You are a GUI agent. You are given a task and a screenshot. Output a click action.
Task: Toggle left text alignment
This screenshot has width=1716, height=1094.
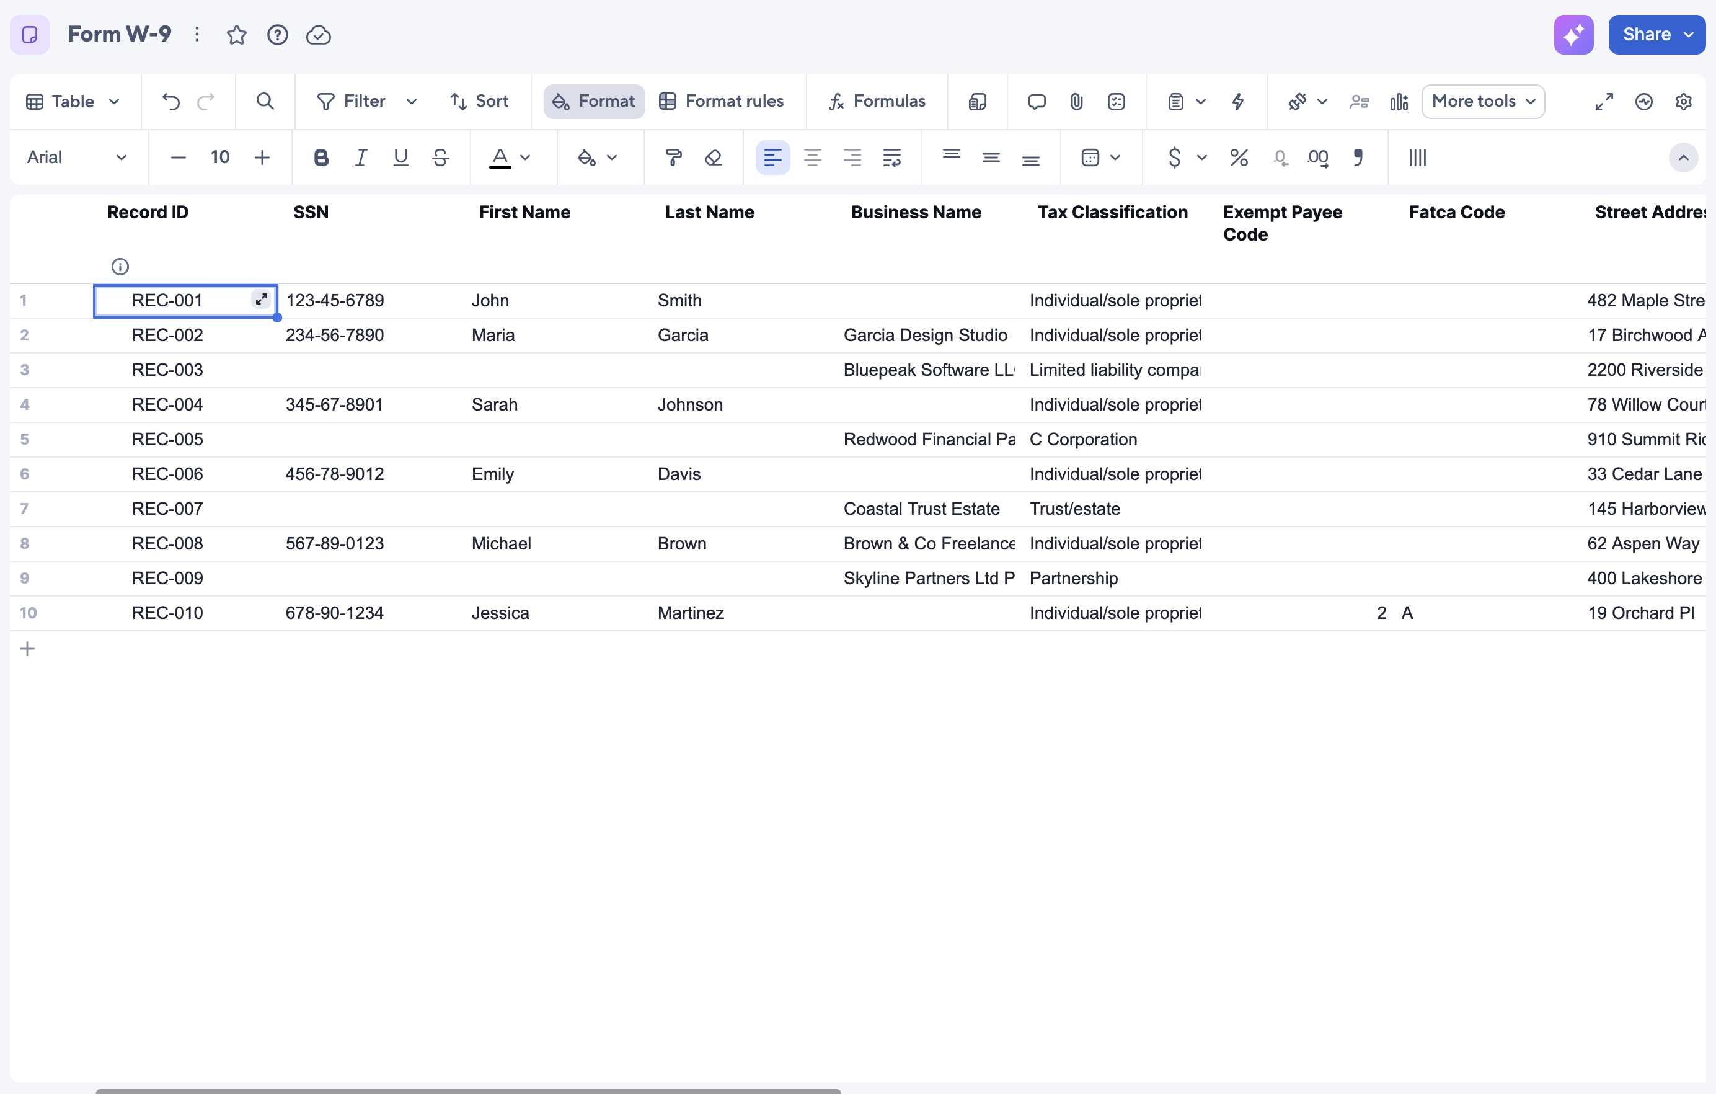(772, 158)
